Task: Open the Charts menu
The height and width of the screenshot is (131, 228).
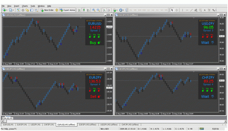Action: tap(25, 6)
